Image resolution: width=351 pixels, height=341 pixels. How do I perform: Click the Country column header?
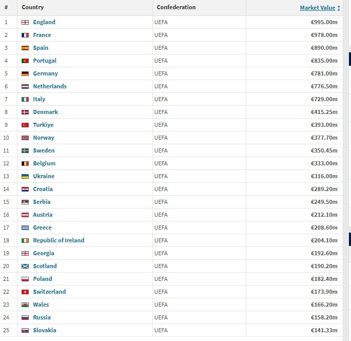[33, 8]
